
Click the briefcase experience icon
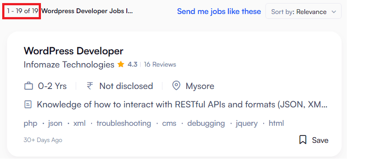[29, 86]
